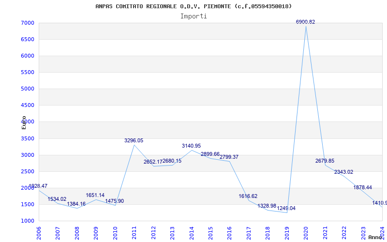This screenshot has width=387, height=242.
Task: Click the 2013 year tick label
Action: tap(172, 233)
